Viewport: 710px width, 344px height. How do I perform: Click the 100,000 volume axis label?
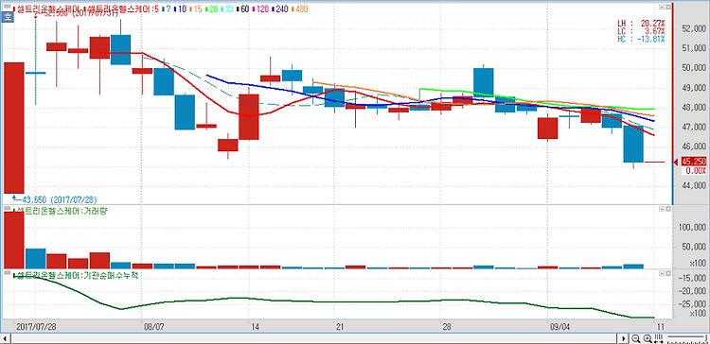pyautogui.click(x=692, y=228)
